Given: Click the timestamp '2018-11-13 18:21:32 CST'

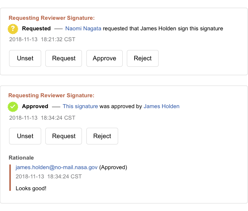Looking at the screenshot, I should (x=42, y=40).
